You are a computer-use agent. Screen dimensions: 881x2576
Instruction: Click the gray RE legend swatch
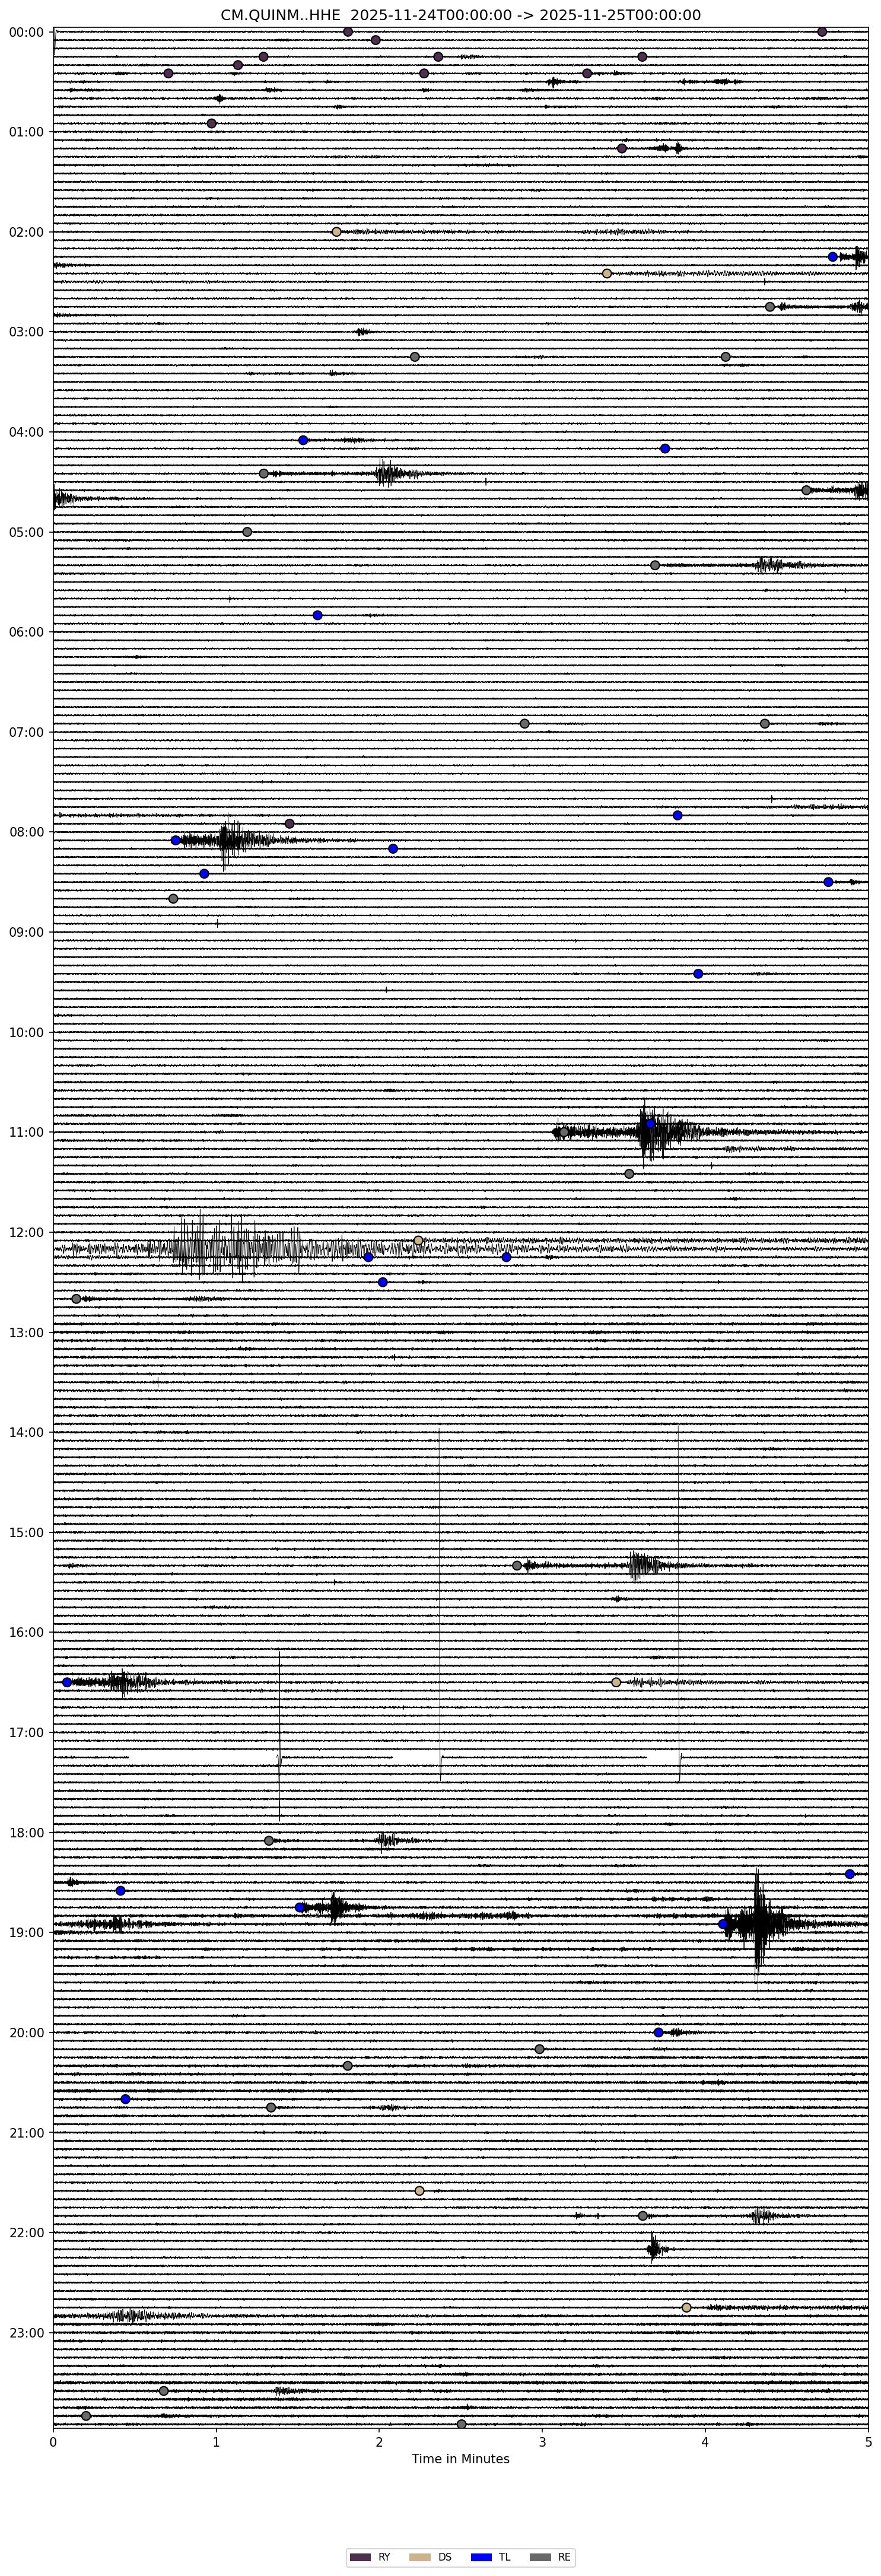pyautogui.click(x=540, y=2557)
